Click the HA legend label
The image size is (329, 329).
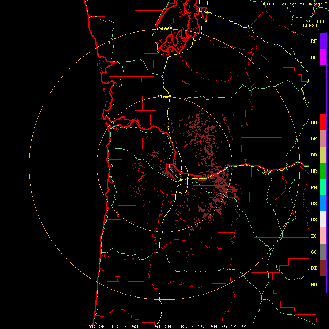tap(314, 122)
